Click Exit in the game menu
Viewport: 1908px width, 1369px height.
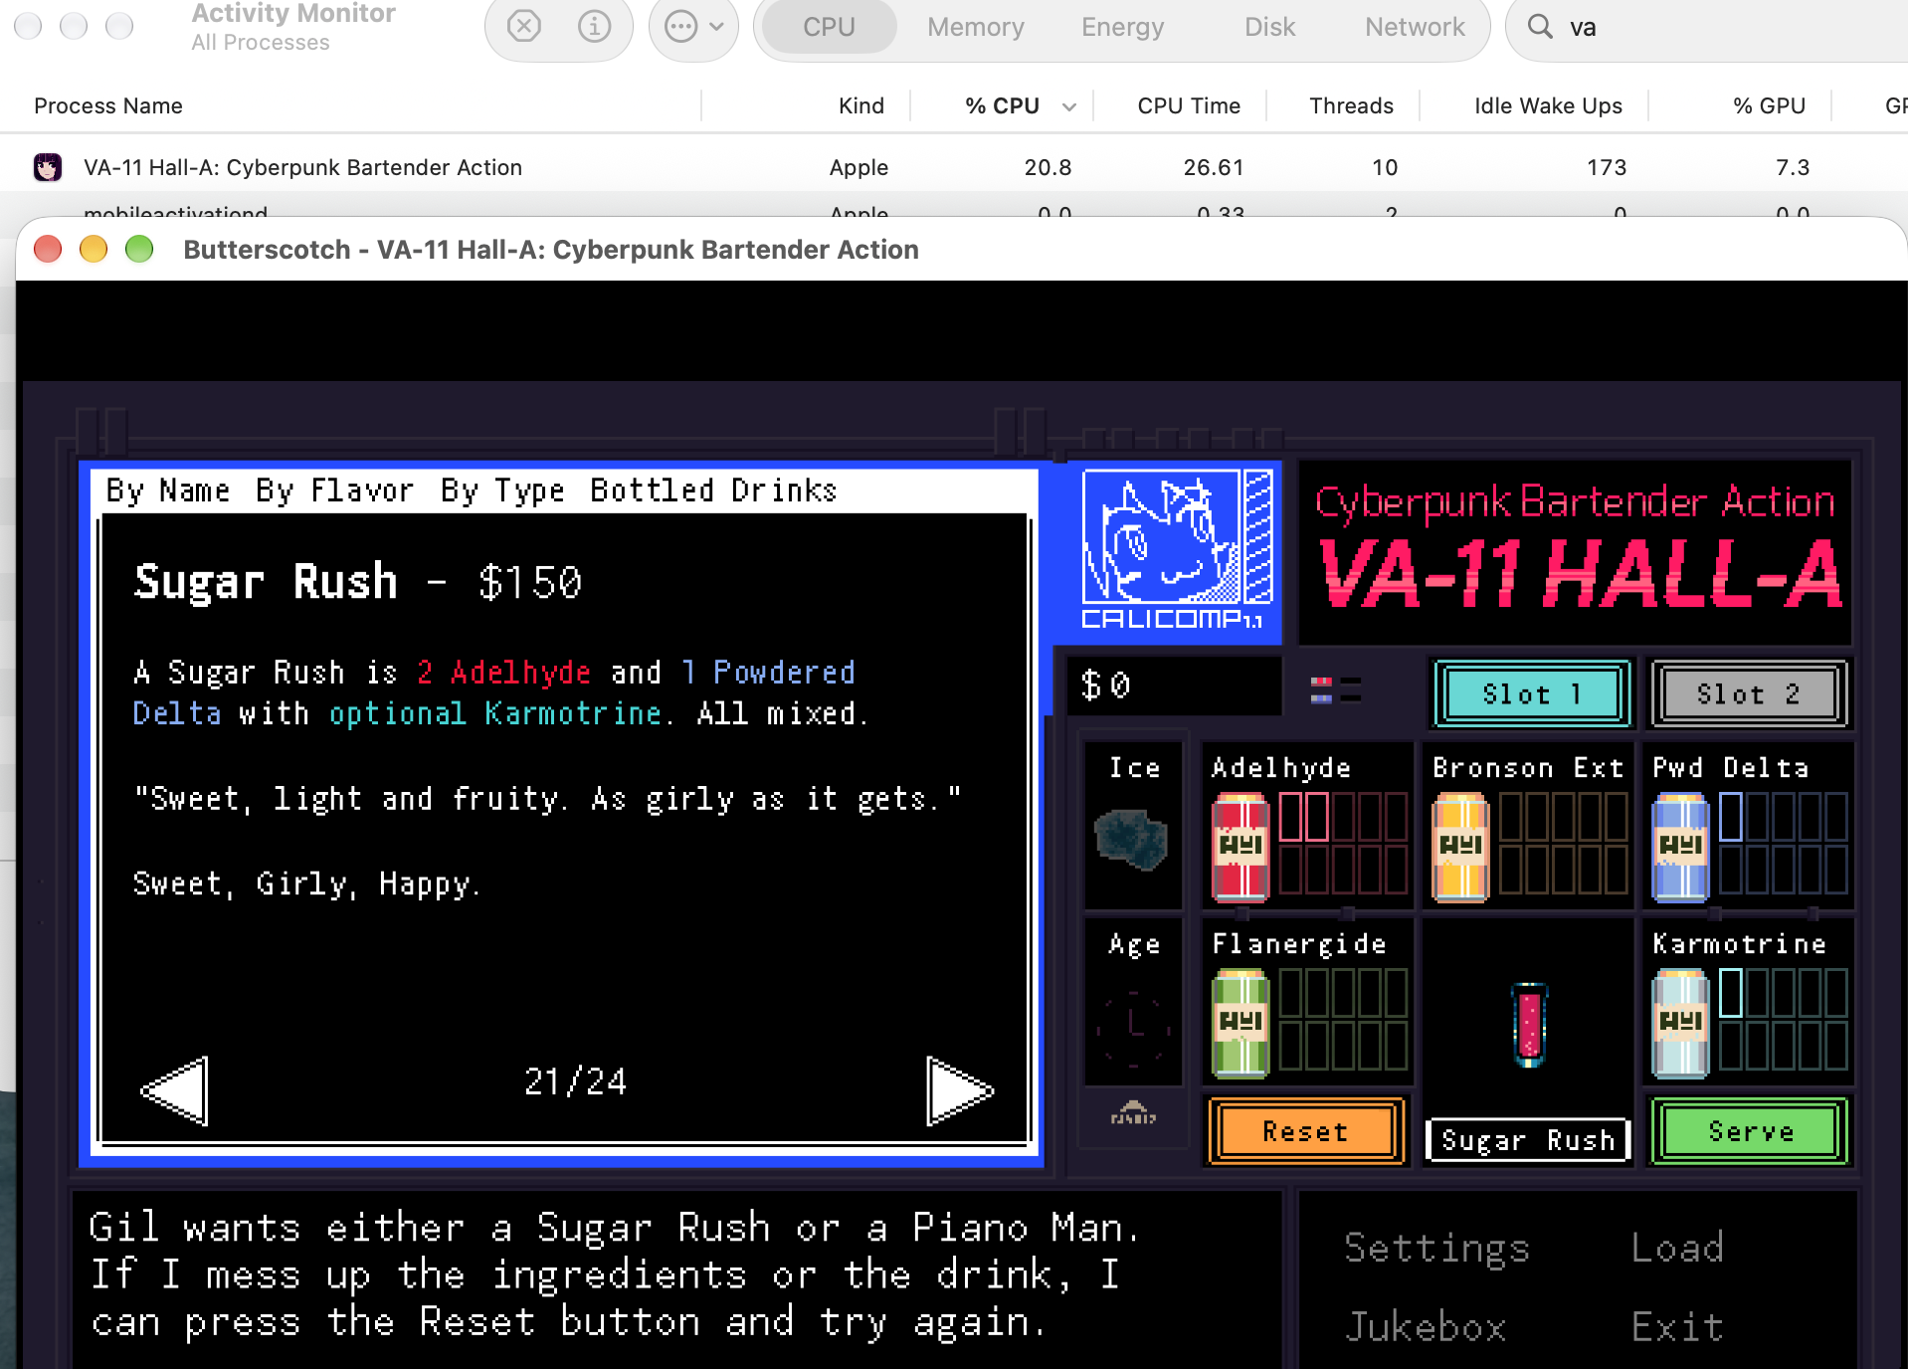[1677, 1326]
